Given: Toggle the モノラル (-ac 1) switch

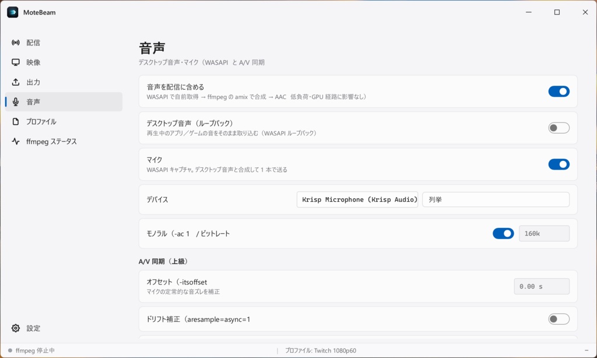Looking at the screenshot, I should 503,233.
